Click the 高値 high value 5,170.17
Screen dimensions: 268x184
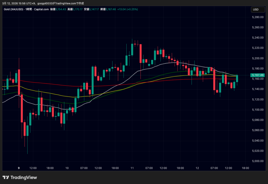[78, 9]
